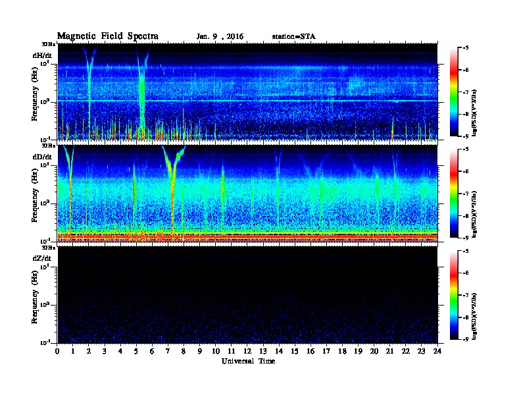The height and width of the screenshot is (403, 521).
Task: Click the "32Hz" label atop dH/dt panel
Action: (48, 44)
